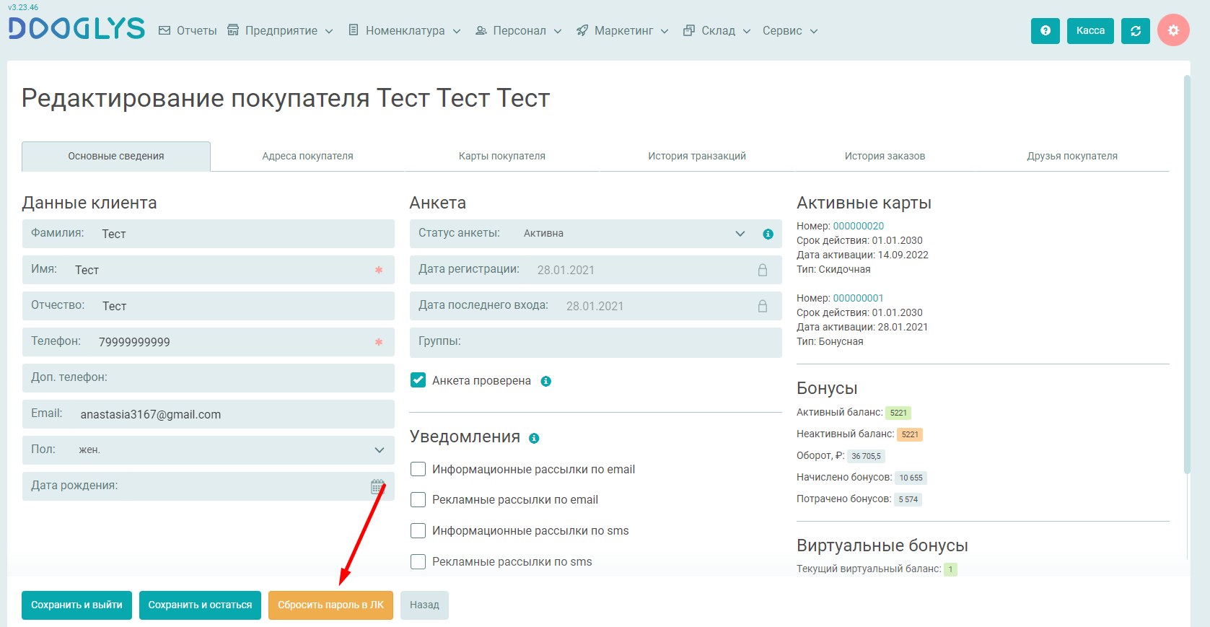Click the Начислено бонусов 10 655 value

pyautogui.click(x=911, y=478)
